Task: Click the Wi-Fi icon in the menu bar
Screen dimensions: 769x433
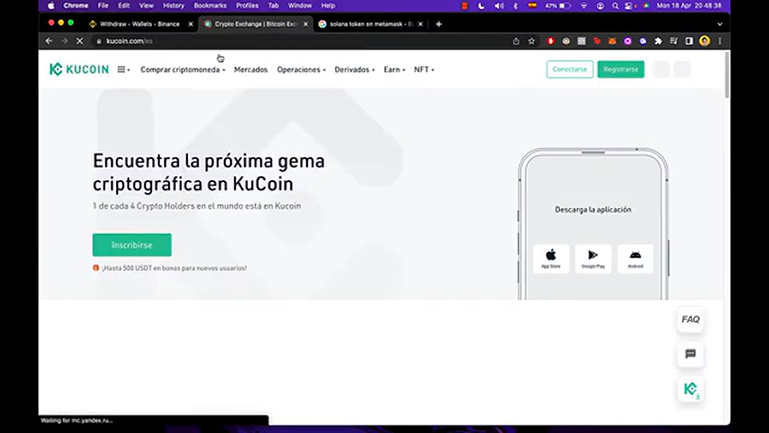Action: click(x=584, y=6)
